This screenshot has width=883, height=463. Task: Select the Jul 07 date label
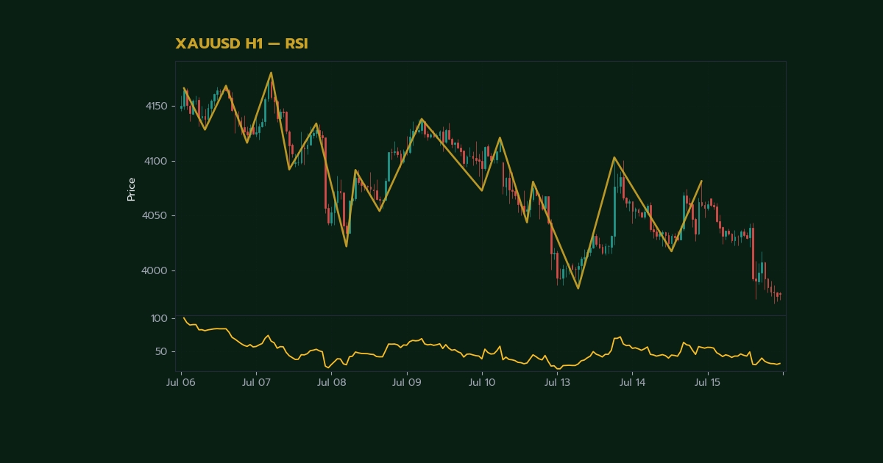256,383
